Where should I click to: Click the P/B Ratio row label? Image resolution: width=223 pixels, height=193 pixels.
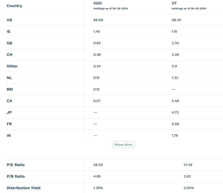[16, 176]
